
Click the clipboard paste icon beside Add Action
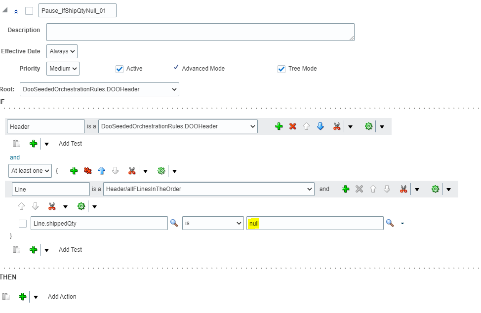(6, 297)
